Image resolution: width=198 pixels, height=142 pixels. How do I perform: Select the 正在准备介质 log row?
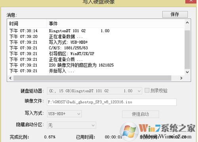(x=96, y=60)
